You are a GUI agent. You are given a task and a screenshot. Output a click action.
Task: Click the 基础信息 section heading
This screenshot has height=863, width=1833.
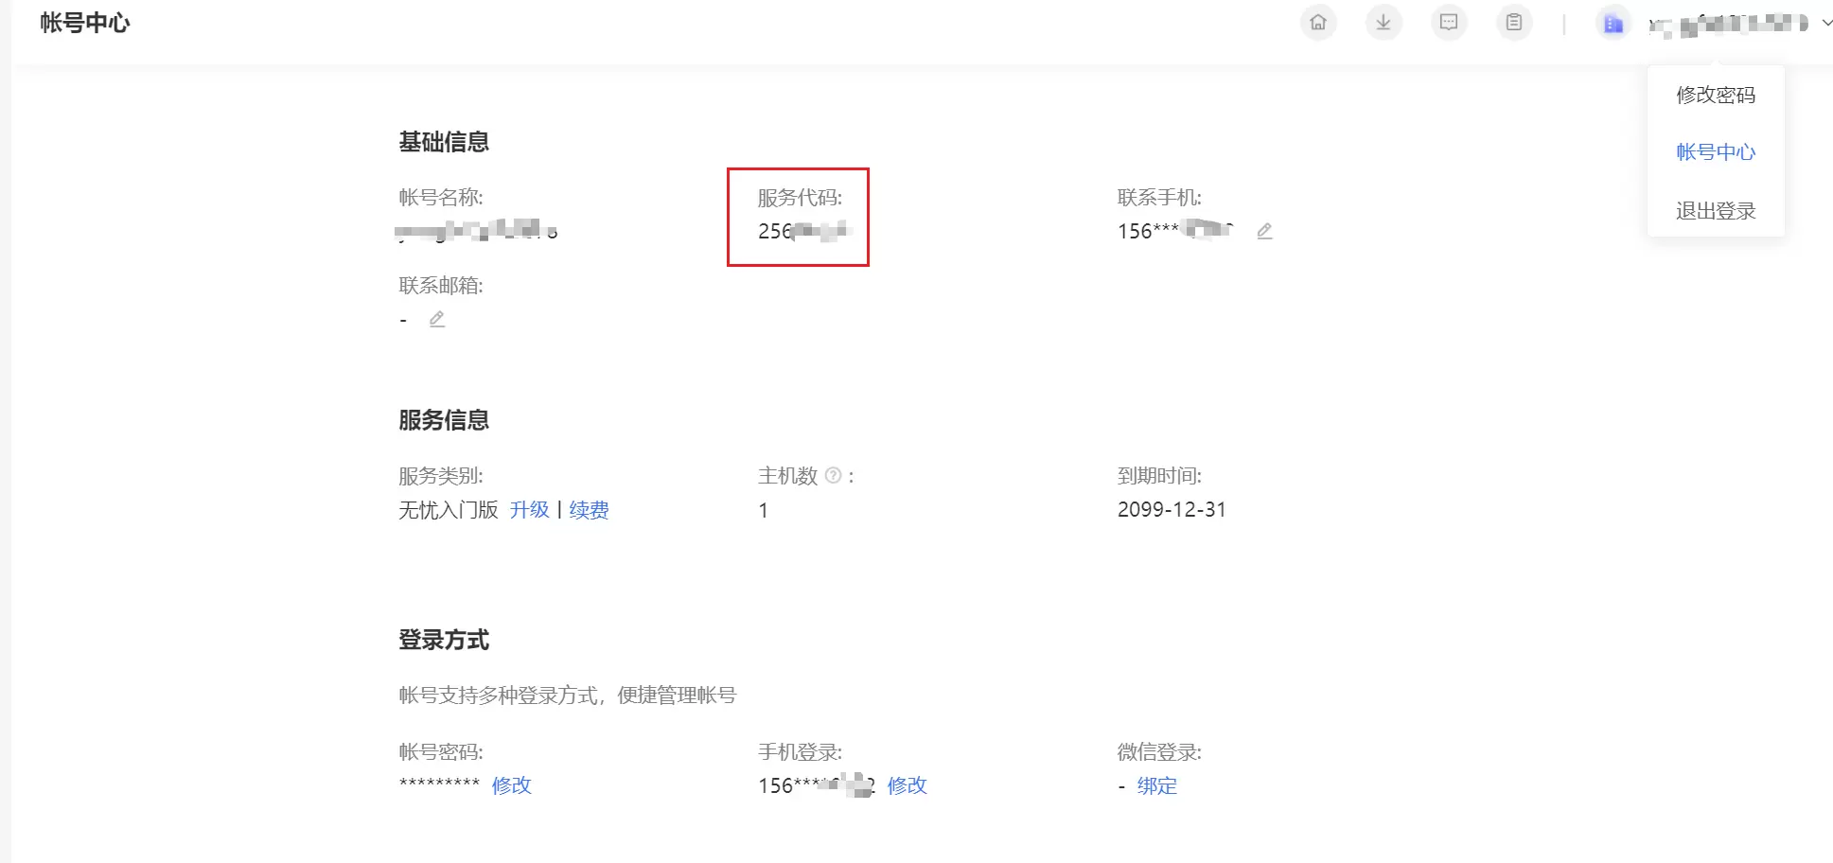click(444, 142)
